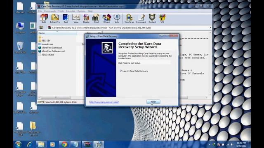Open Windows Explorer from the taskbar
The image size is (264, 148).
click(41, 144)
